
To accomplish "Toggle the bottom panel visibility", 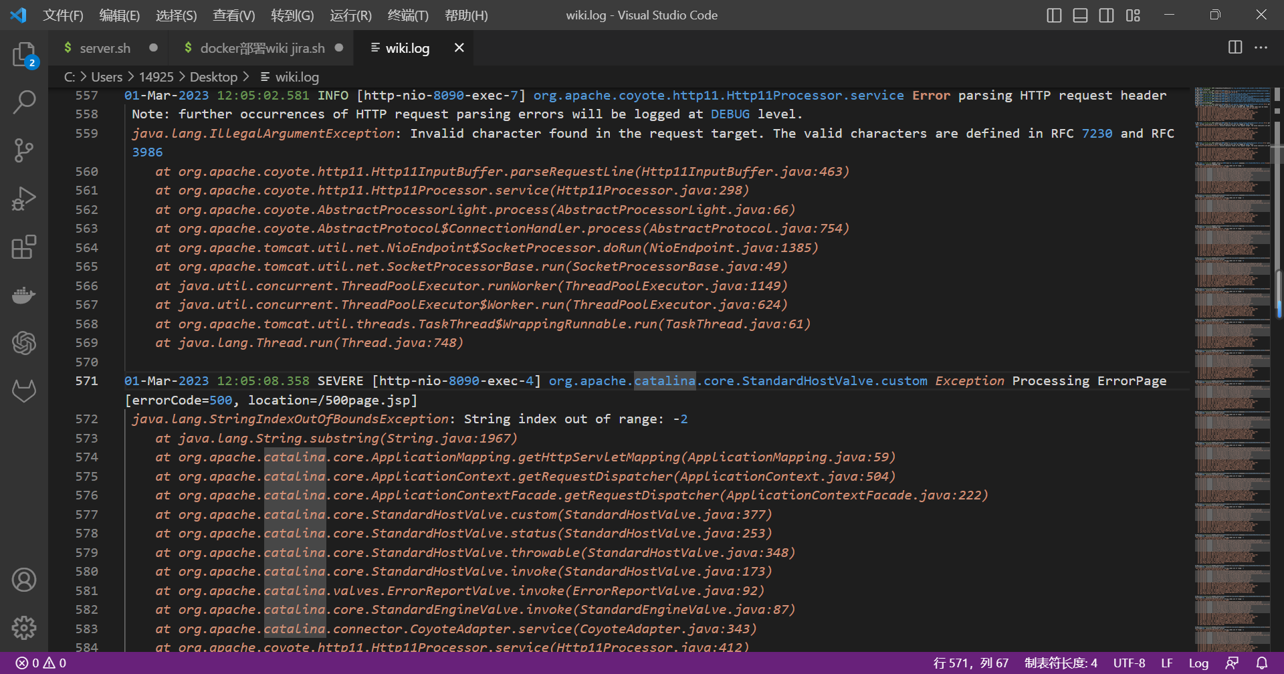I will [x=1080, y=15].
